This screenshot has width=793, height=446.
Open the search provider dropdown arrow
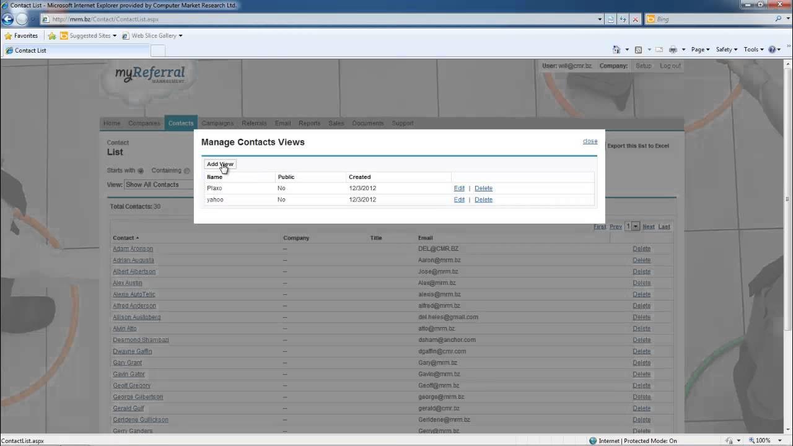tap(787, 19)
